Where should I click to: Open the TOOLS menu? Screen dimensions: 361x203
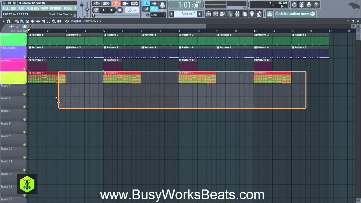[68, 8]
